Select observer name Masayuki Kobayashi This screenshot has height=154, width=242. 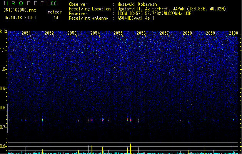point(138,4)
